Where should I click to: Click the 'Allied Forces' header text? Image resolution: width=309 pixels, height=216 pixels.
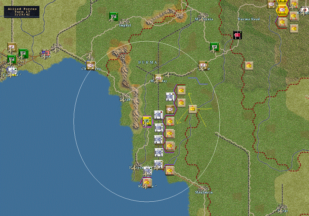coord(22,9)
